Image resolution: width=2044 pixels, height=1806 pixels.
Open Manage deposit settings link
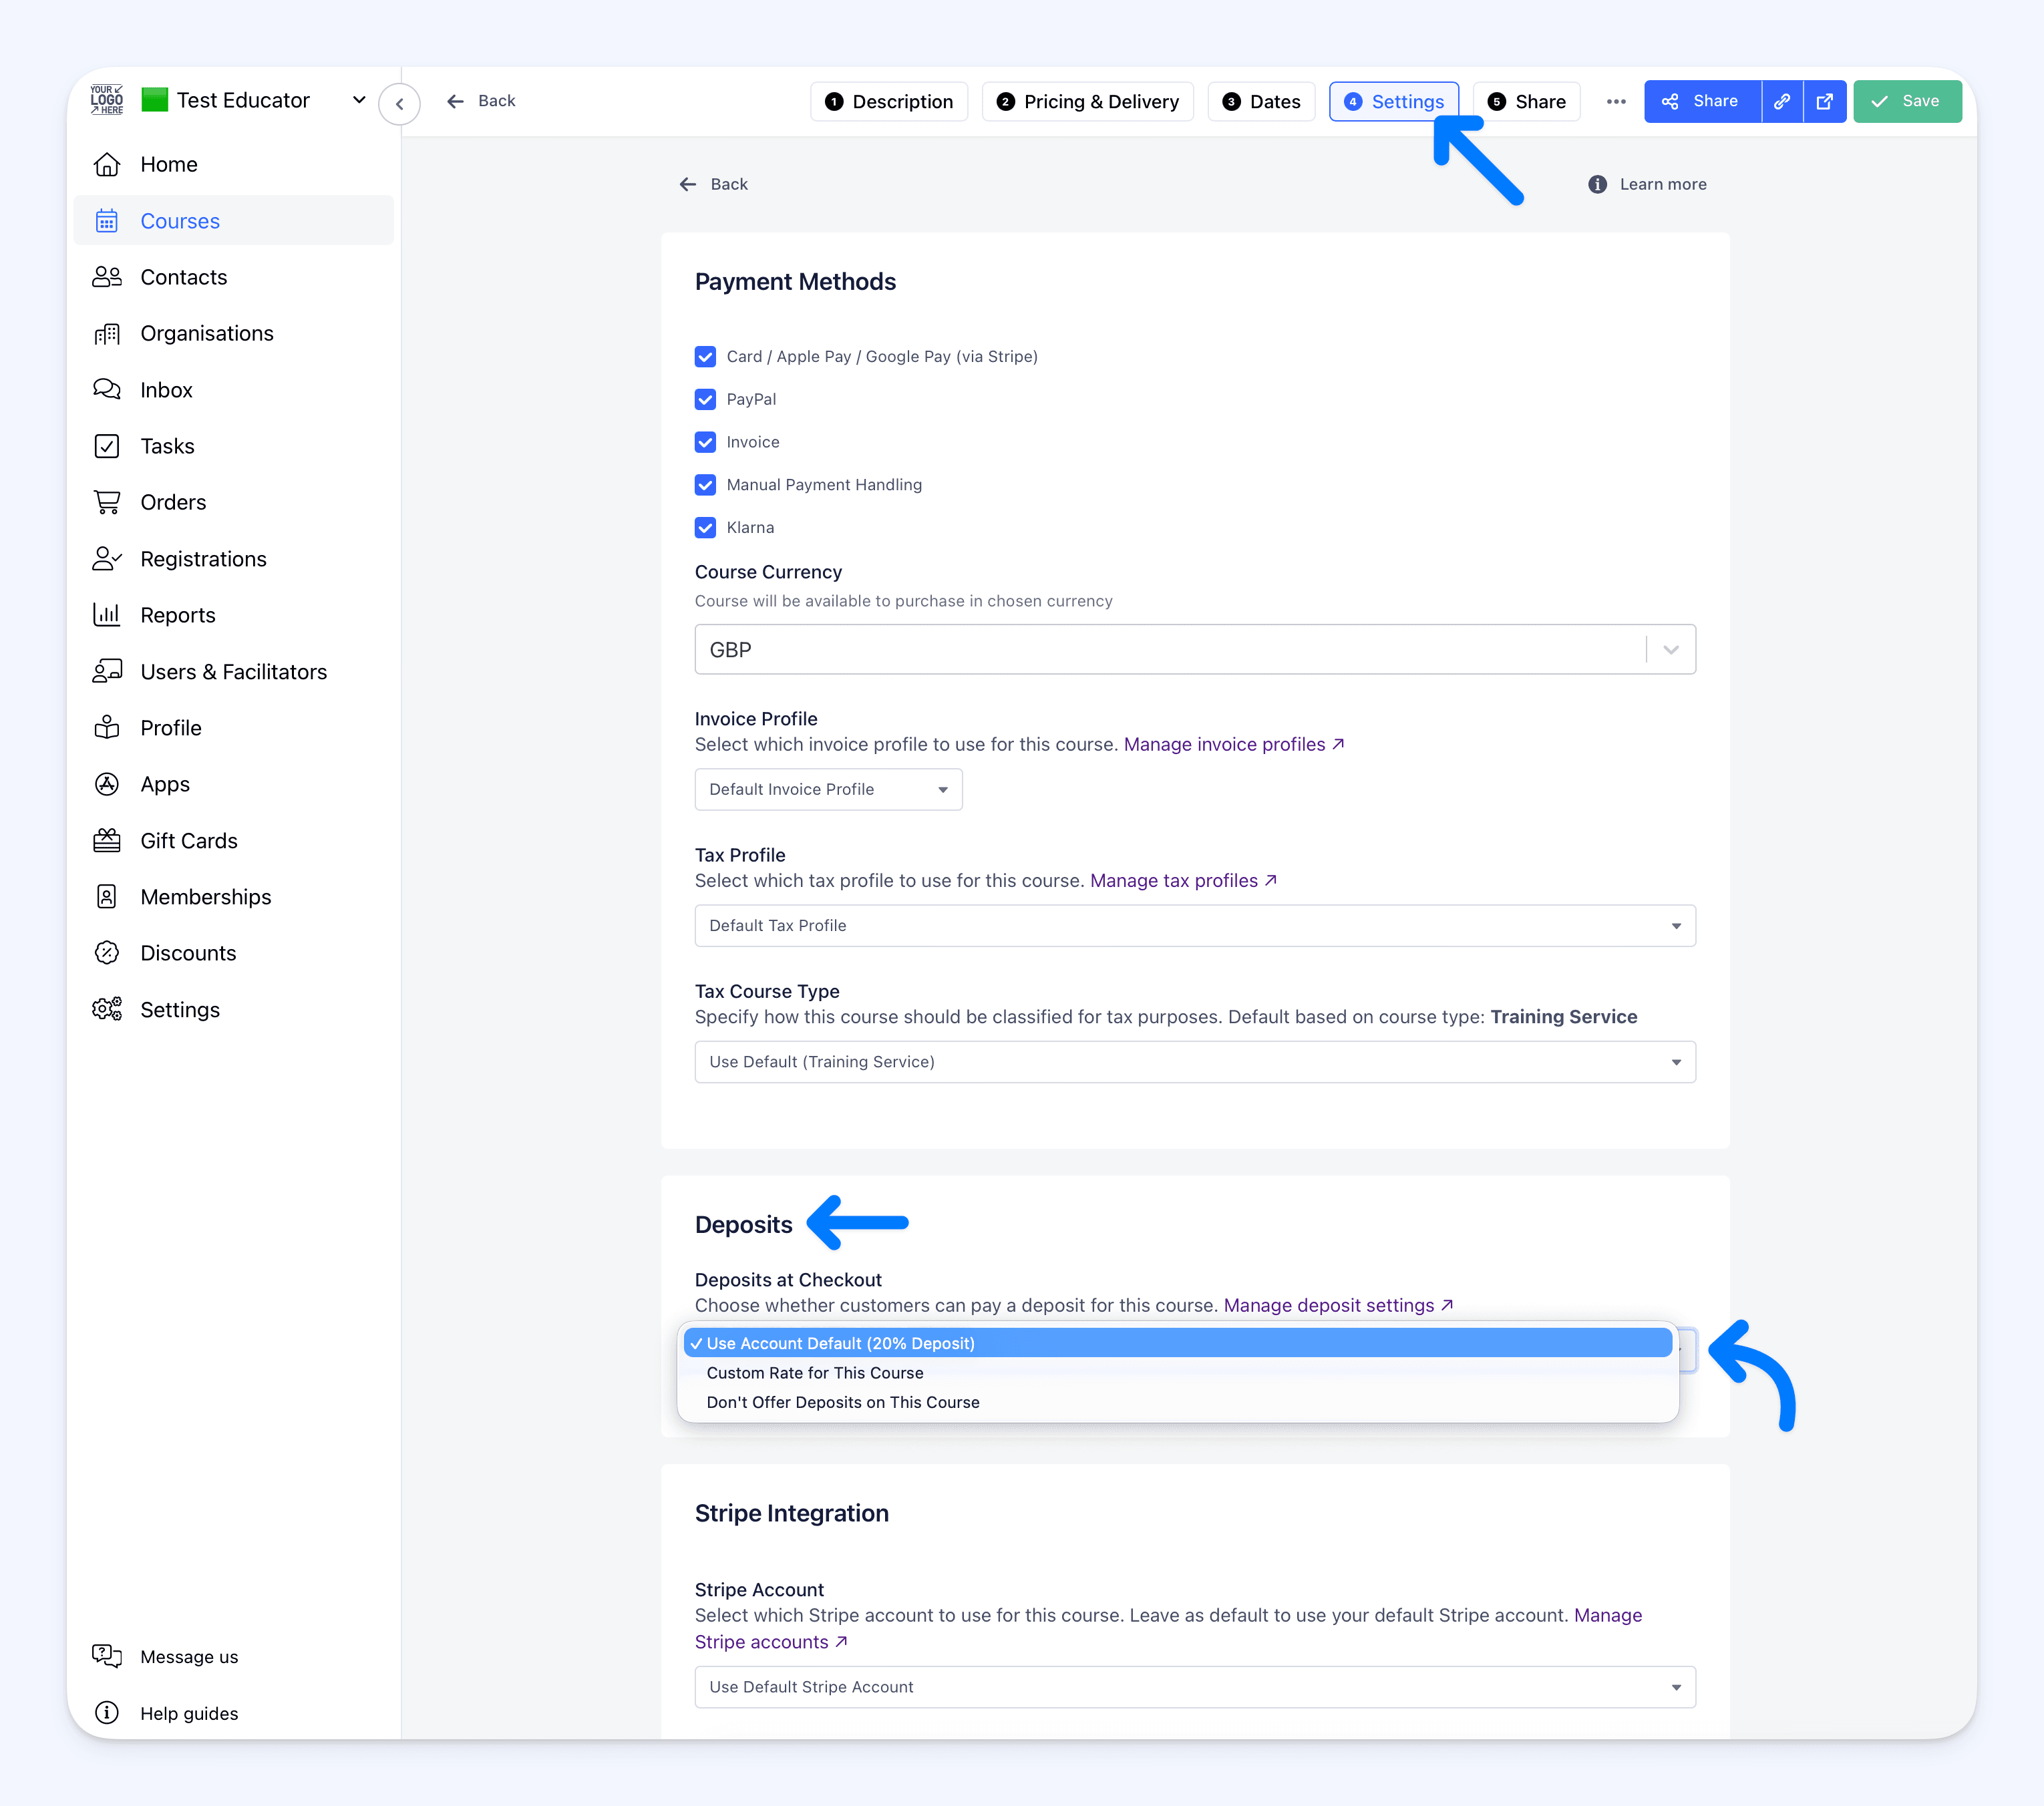coord(1338,1305)
